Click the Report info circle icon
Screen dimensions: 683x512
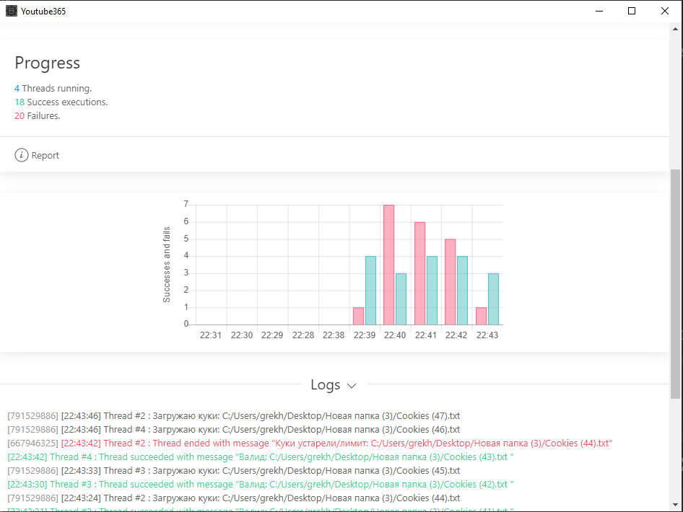click(x=22, y=155)
